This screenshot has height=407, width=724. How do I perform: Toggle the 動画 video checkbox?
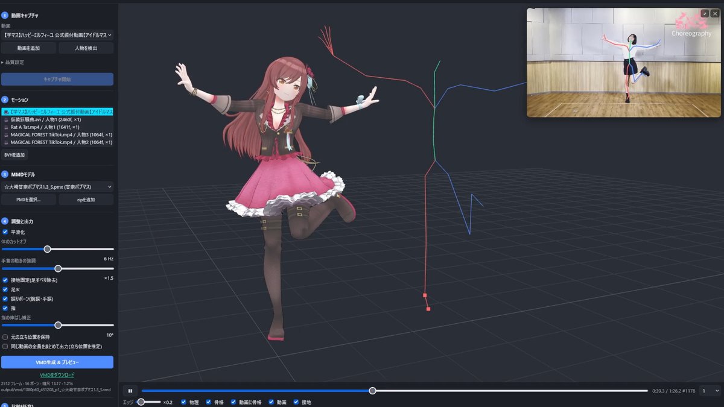click(271, 402)
